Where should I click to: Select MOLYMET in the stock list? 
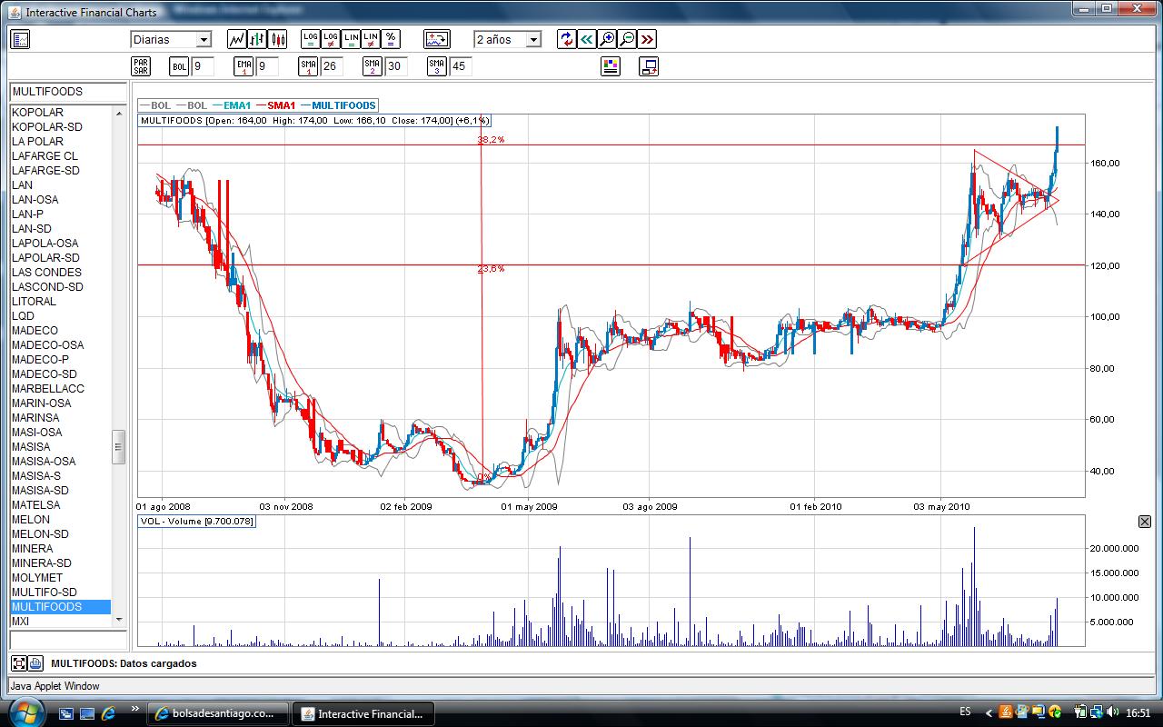(37, 578)
